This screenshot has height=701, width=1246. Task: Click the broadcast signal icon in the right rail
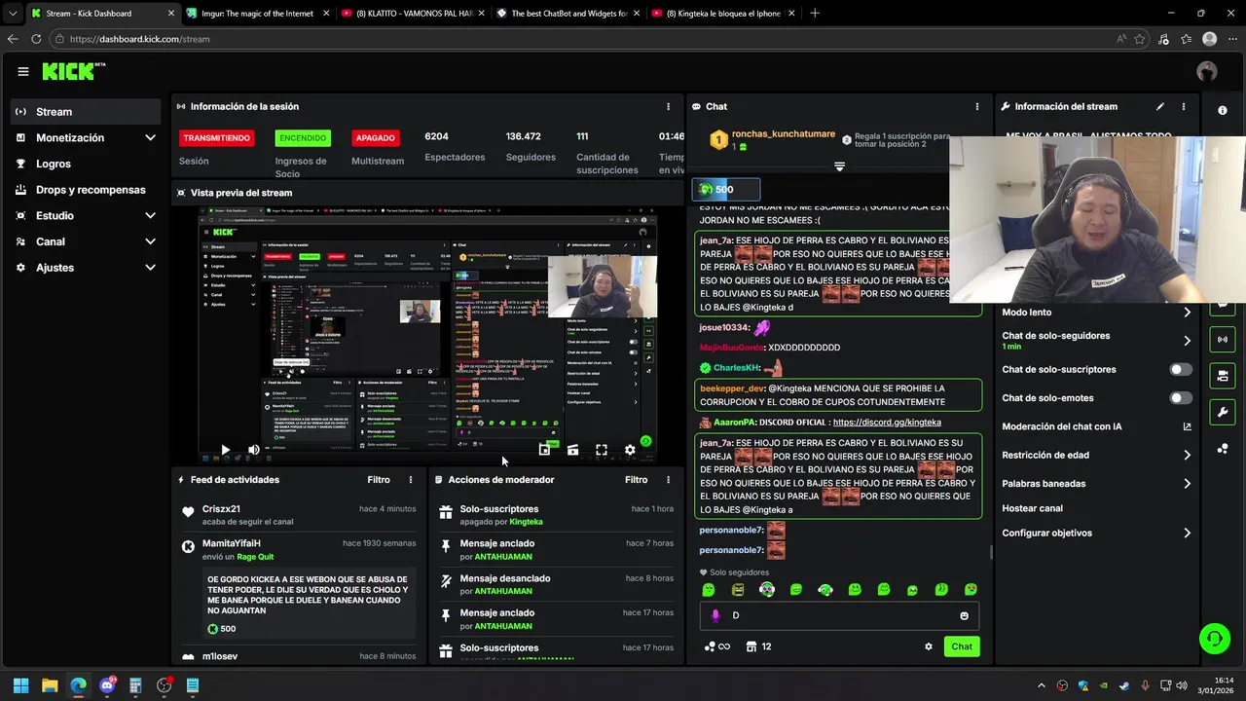1223,339
